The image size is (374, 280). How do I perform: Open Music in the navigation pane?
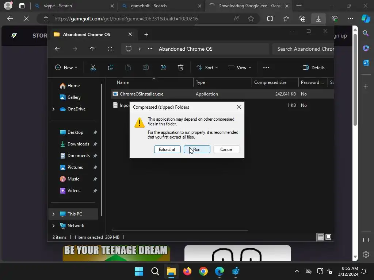[73, 179]
